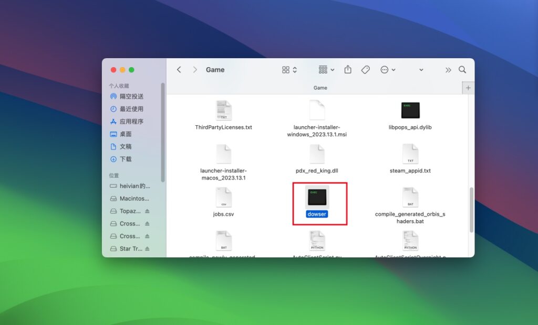This screenshot has height=325, width=538.
Task: Add a new tab with plus button
Action: click(468, 88)
